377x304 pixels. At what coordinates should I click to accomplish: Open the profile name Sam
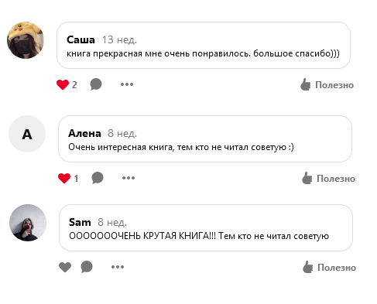(80, 222)
